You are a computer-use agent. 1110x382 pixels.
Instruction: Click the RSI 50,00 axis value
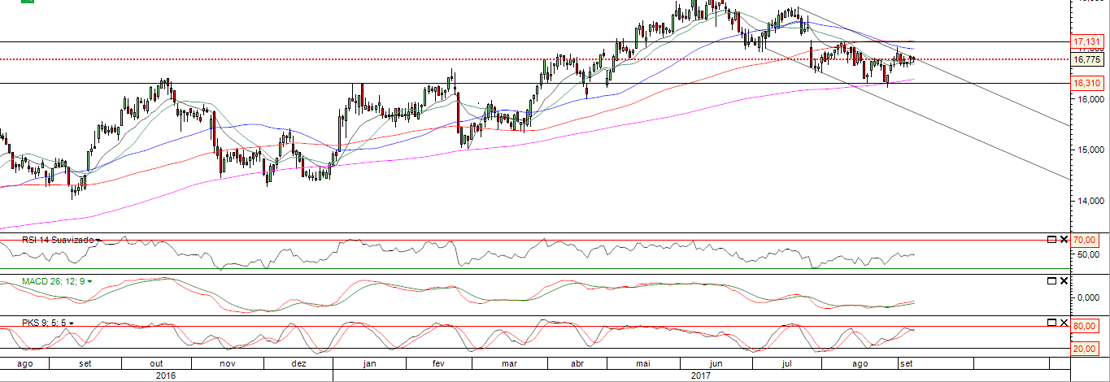click(x=1089, y=254)
